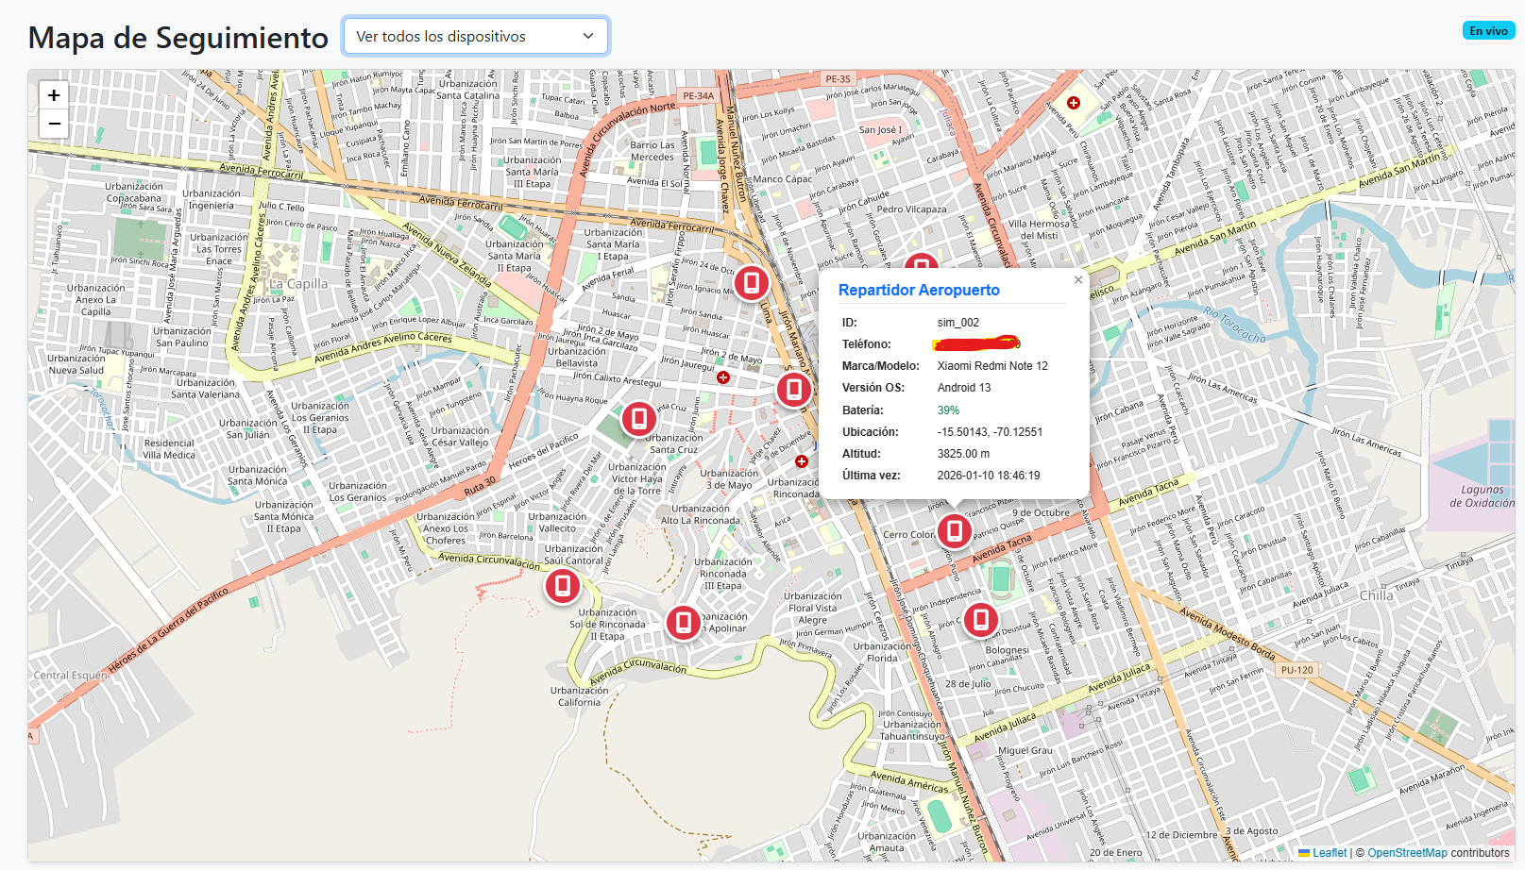Click device marker near Jirón 24 de Octubre
The height and width of the screenshot is (870, 1525).
coord(752,282)
